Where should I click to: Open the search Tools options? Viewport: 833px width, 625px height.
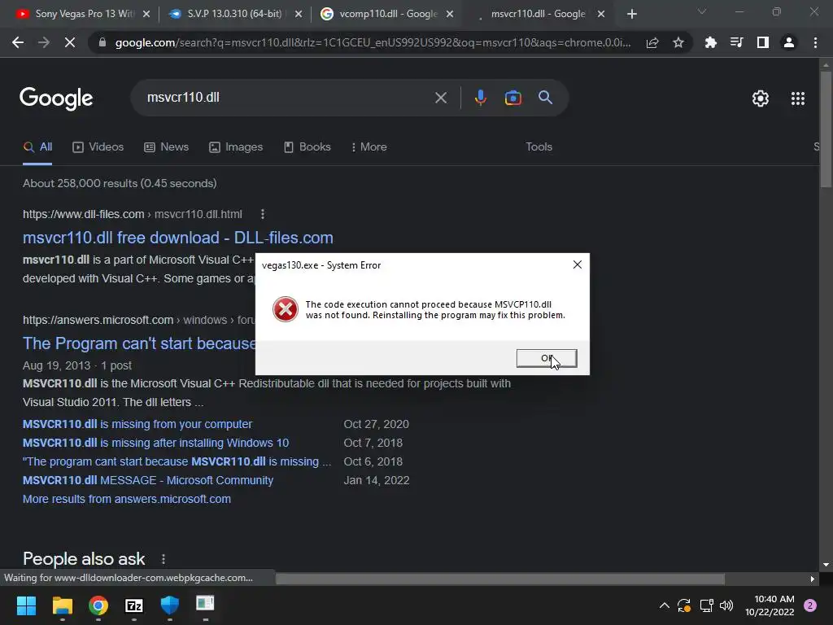(539, 147)
